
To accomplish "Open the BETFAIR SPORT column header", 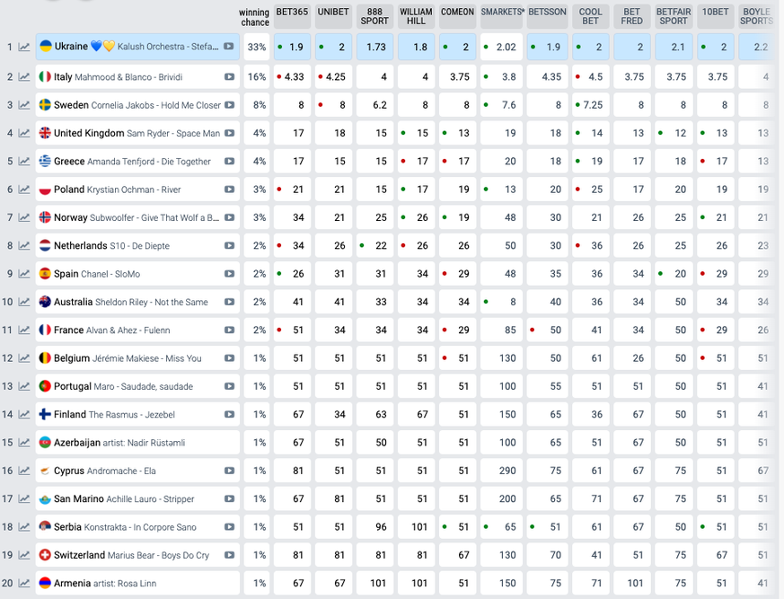I will click(x=674, y=16).
